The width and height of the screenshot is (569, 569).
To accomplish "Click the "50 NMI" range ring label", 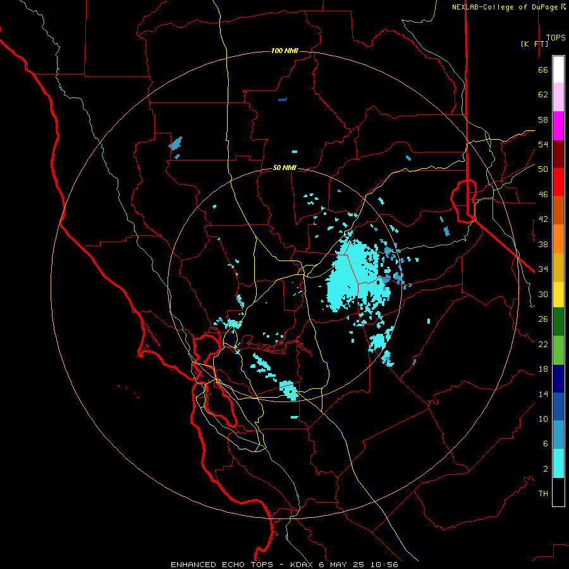I will pyautogui.click(x=284, y=168).
